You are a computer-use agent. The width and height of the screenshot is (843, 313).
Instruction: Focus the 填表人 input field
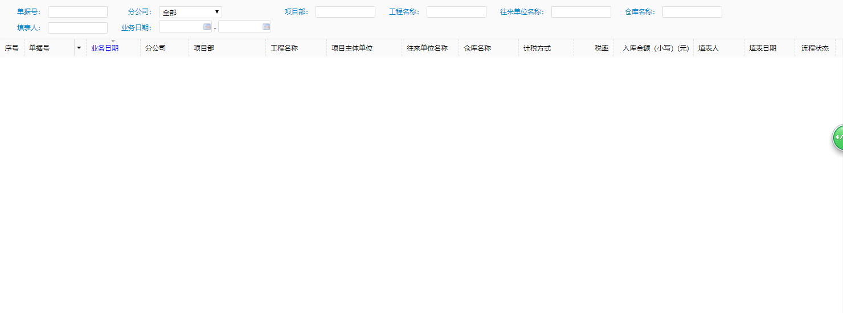pyautogui.click(x=77, y=28)
